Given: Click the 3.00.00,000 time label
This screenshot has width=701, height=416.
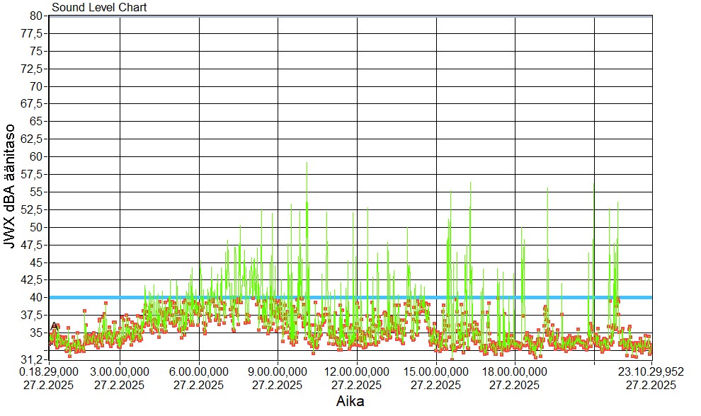Looking at the screenshot, I should (x=120, y=371).
